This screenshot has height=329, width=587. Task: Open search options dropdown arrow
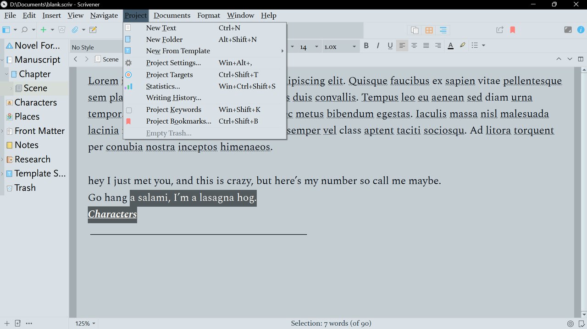point(33,30)
